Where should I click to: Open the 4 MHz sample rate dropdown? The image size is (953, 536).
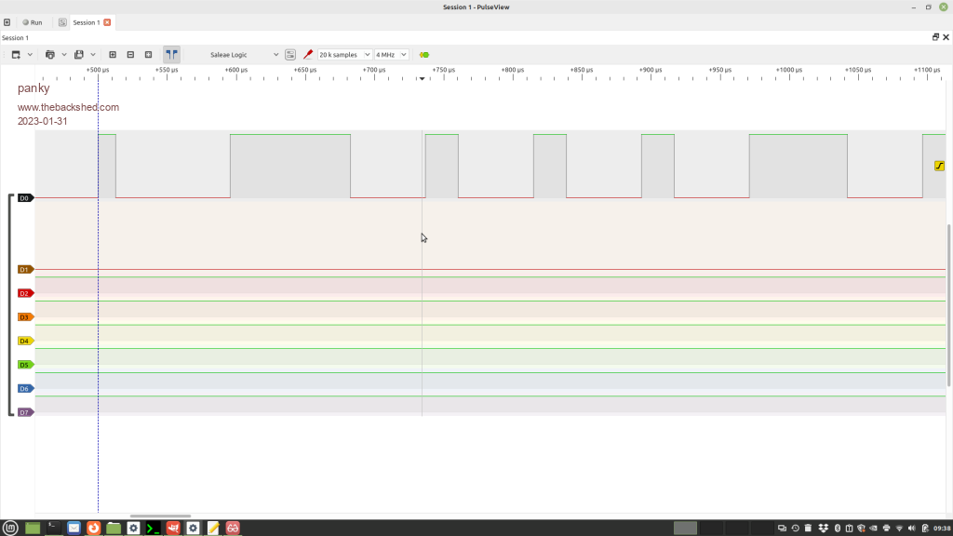pyautogui.click(x=391, y=55)
